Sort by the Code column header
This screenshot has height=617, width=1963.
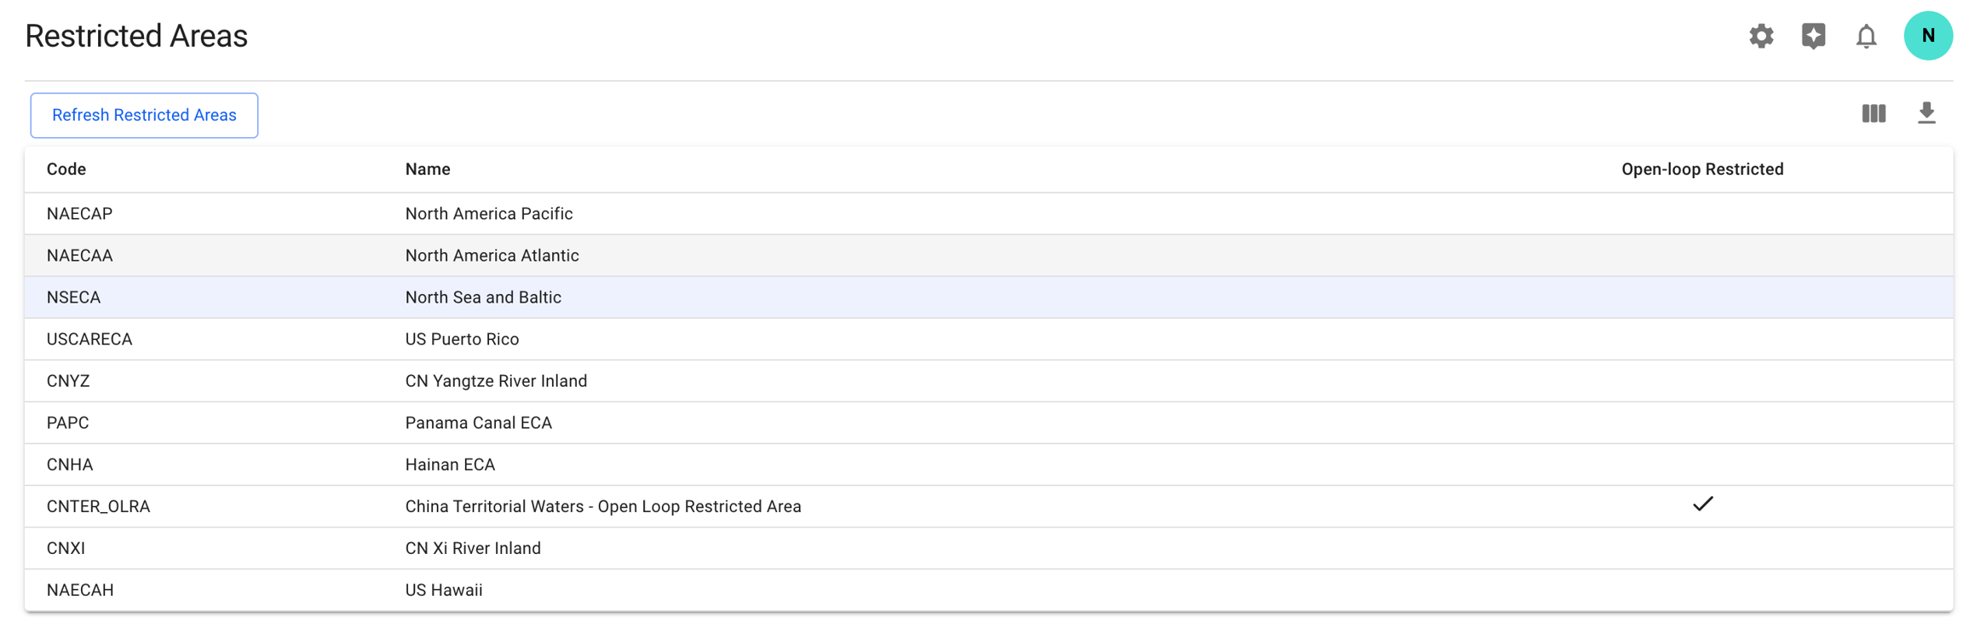coord(66,170)
